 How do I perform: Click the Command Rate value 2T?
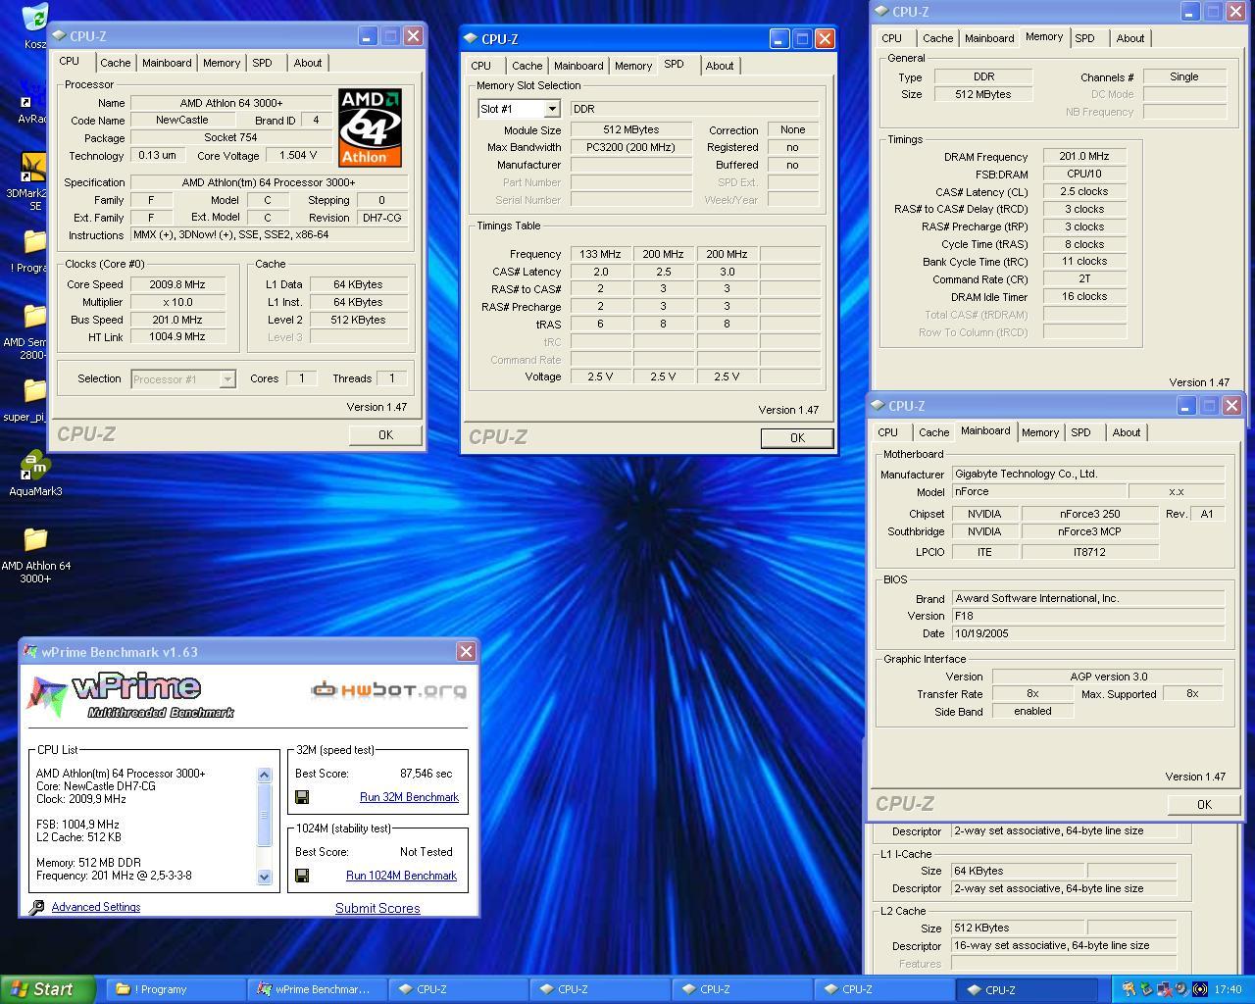(x=1084, y=278)
